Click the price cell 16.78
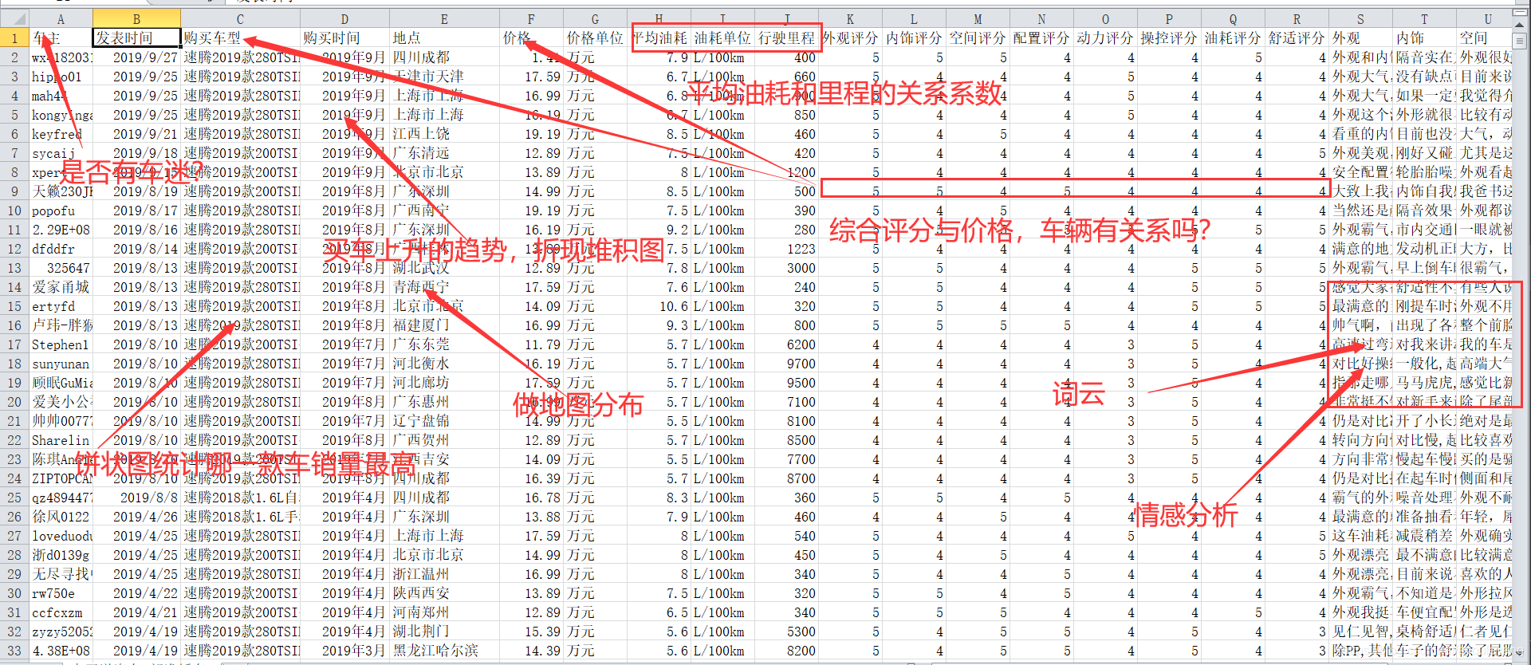Viewport: 1531px width, 665px height. [x=531, y=498]
